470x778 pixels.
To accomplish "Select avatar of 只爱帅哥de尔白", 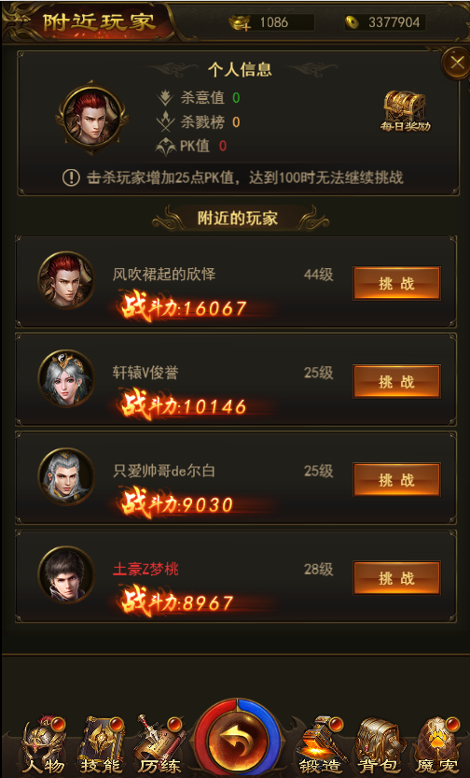I will point(66,476).
